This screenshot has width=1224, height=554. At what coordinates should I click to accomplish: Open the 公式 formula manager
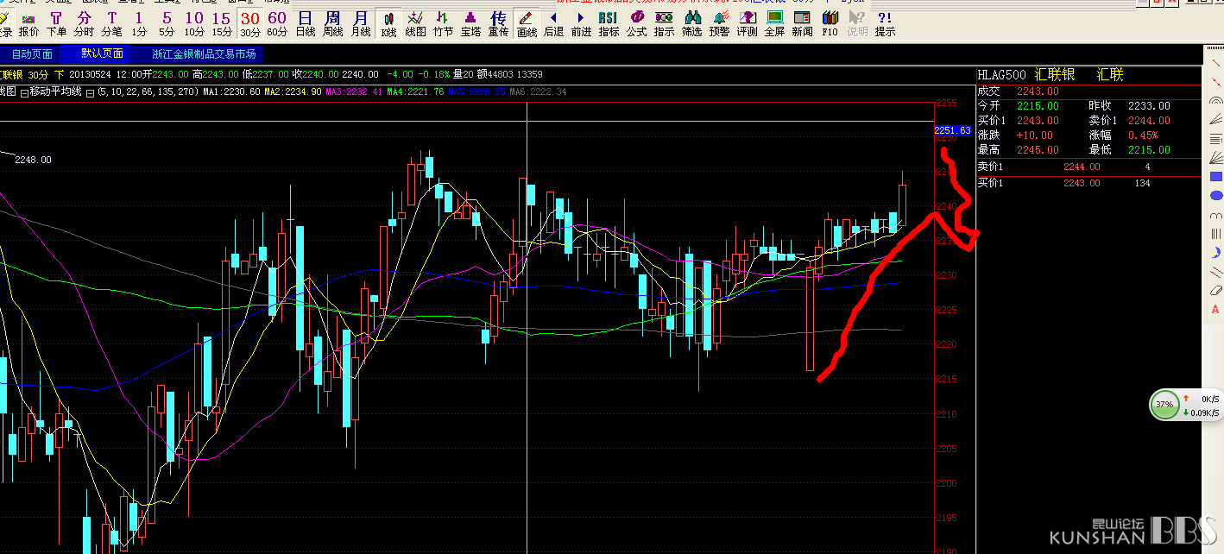(x=636, y=23)
